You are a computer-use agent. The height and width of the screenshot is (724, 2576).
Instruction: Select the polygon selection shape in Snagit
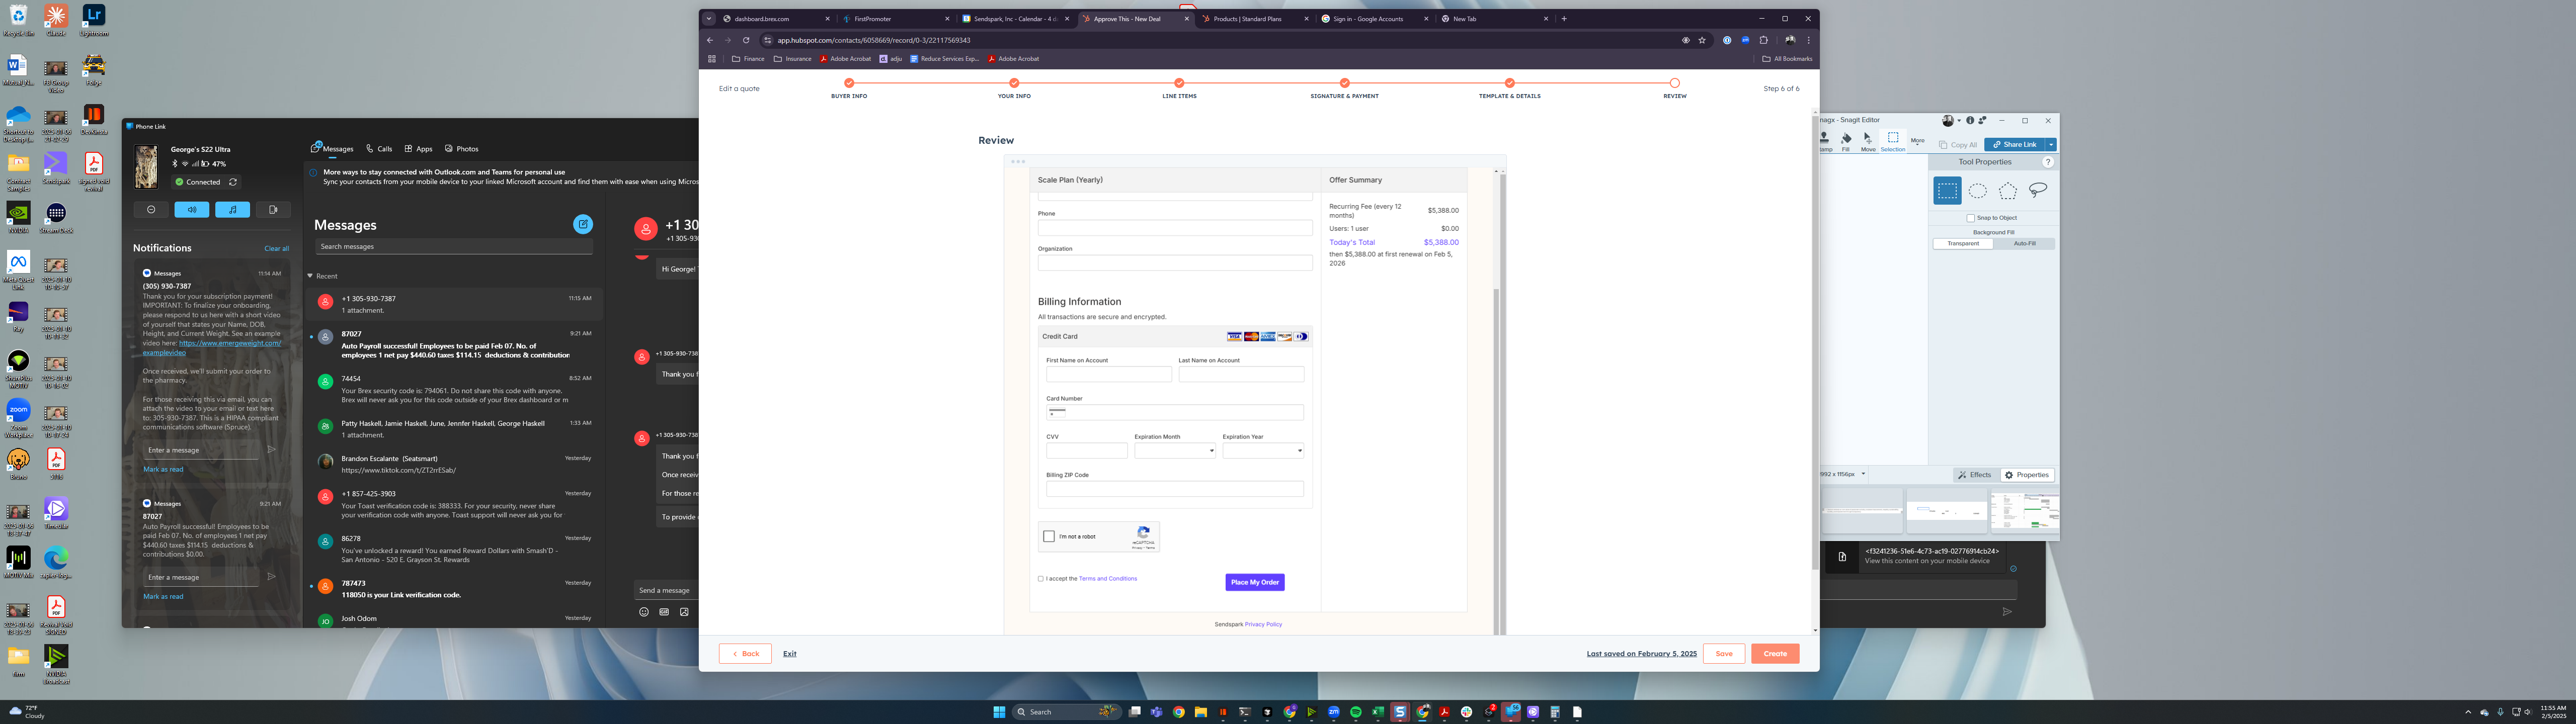(x=2008, y=190)
